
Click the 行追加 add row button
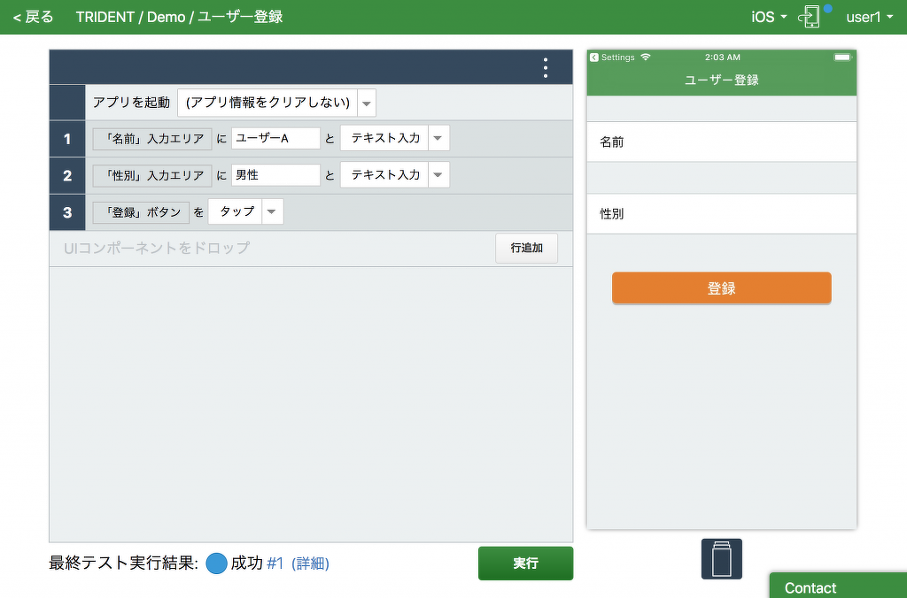coord(526,249)
